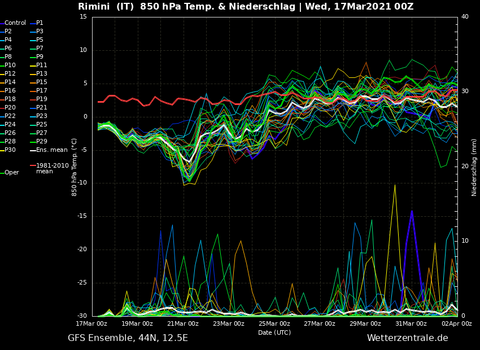Click the P16 legend label

(10, 90)
